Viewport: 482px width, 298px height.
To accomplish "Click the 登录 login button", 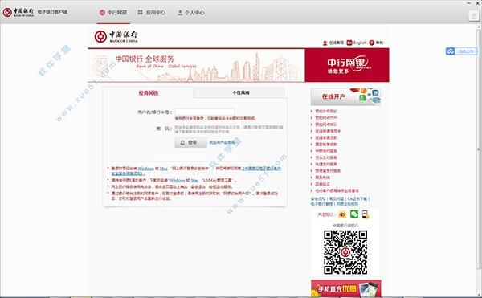I will 191,142.
